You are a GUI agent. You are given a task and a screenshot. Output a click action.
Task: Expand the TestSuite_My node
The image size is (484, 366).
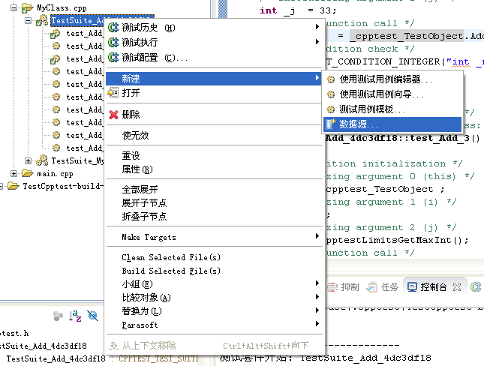(x=28, y=160)
